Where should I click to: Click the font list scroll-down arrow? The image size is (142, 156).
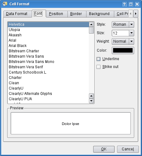click(91, 101)
